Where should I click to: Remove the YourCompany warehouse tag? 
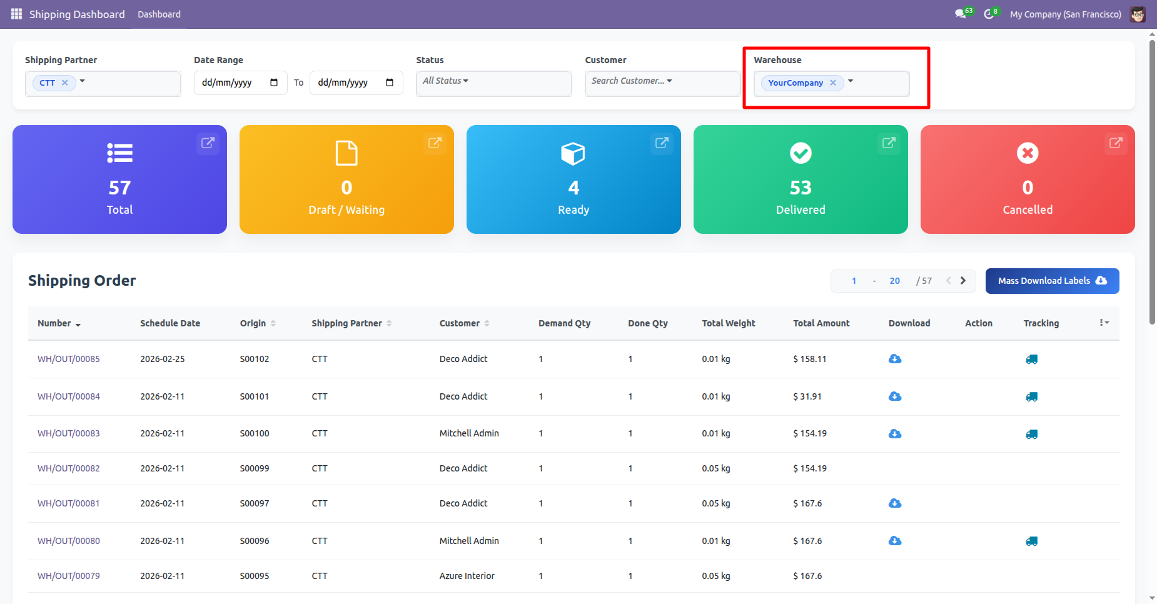[833, 83]
